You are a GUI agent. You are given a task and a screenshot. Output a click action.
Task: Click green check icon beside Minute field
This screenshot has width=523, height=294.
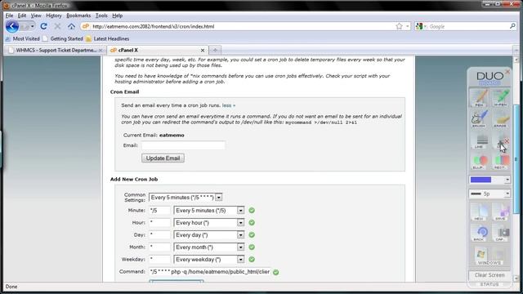pyautogui.click(x=252, y=211)
